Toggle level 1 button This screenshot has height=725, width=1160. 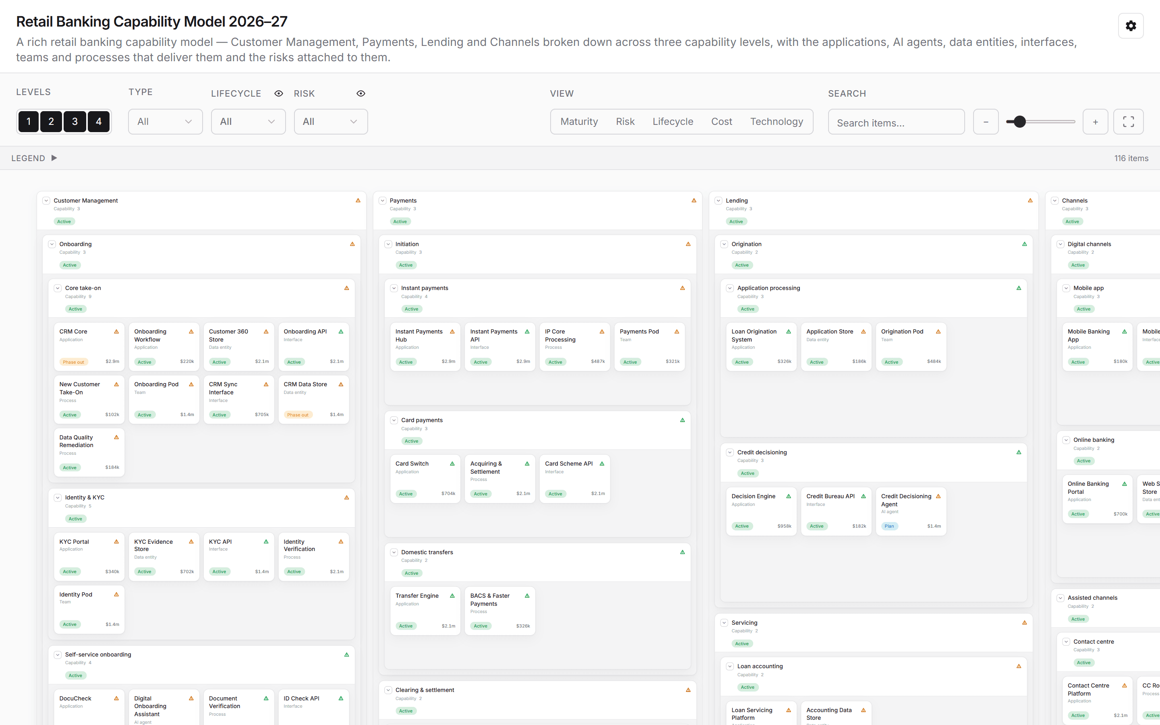click(28, 122)
